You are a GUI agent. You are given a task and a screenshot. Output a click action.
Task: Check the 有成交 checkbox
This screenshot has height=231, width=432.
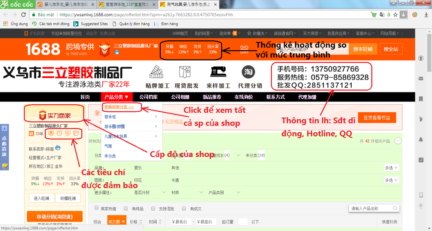(184, 208)
